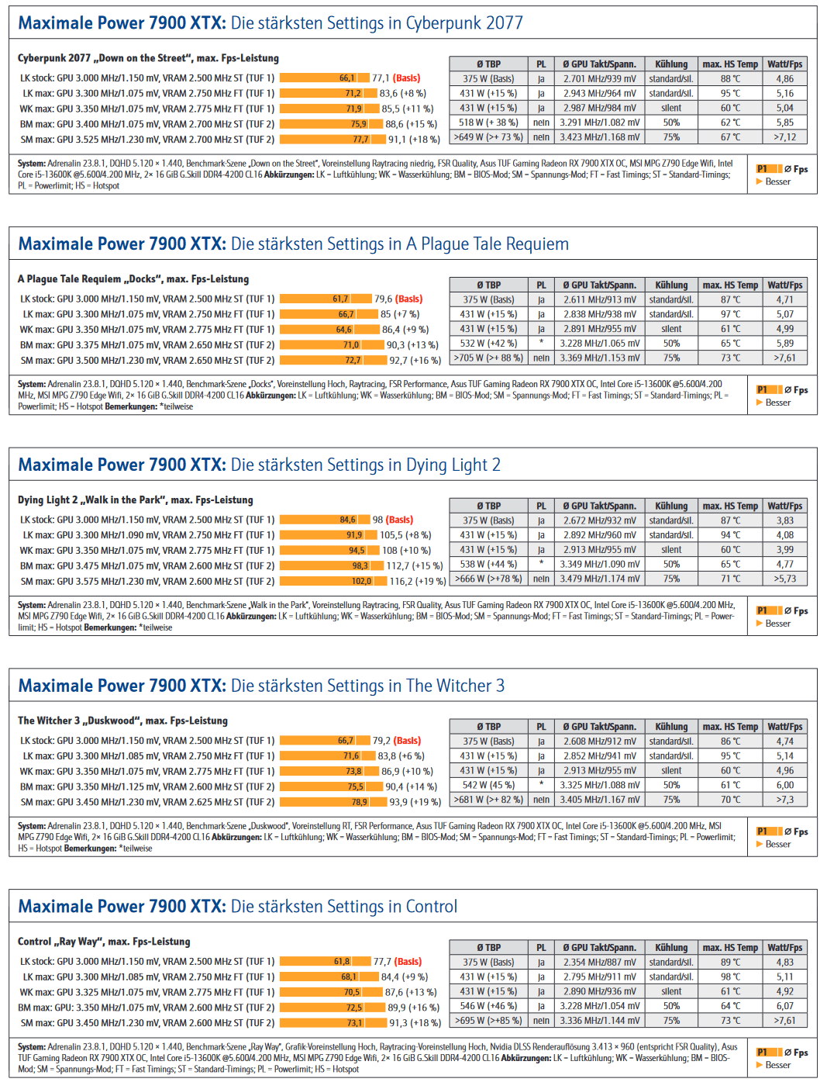Screen dimensions: 827x1089
Task: Click the Dying Light result '105,5 (+8 %)'
Action: [x=405, y=535]
